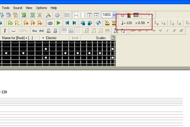Viewport: 190px width, 127px height.
Task: Apply 15mb octave marking
Action: pyautogui.click(x=55, y=31)
